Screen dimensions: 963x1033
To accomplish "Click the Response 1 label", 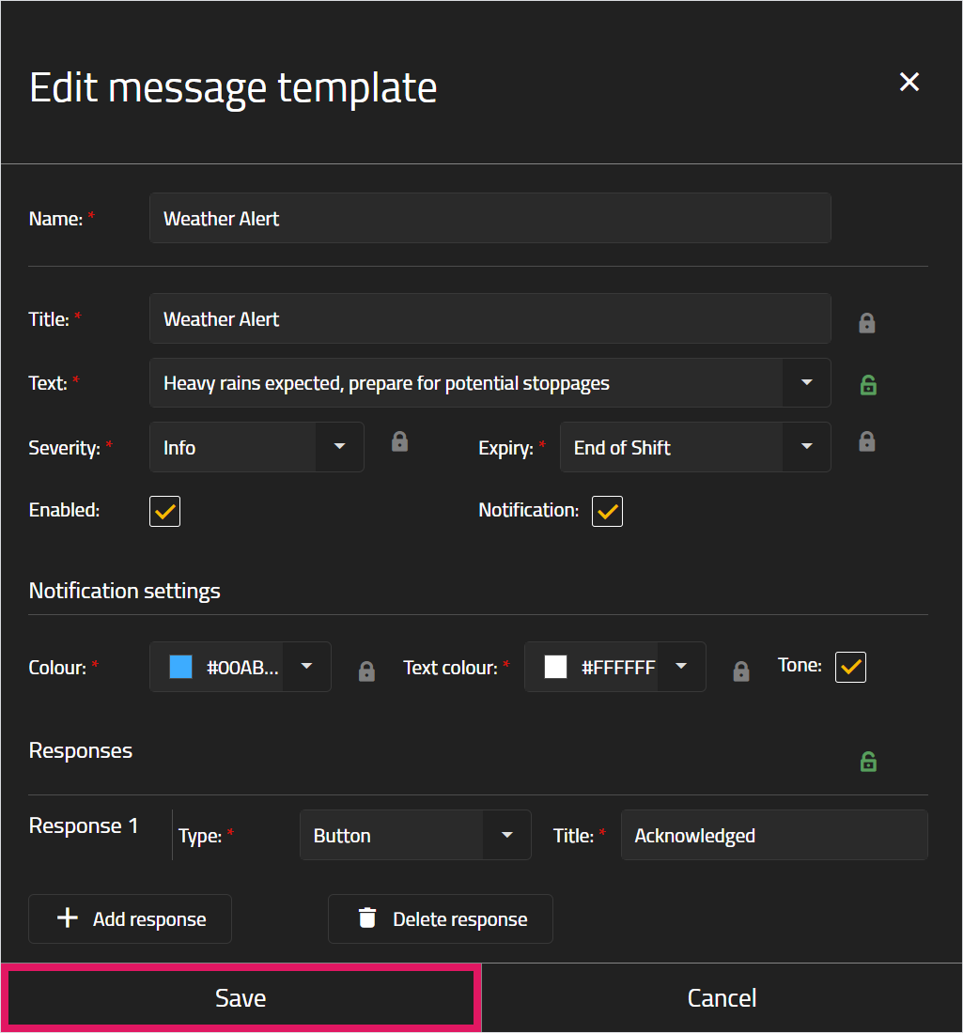I will click(x=84, y=825).
